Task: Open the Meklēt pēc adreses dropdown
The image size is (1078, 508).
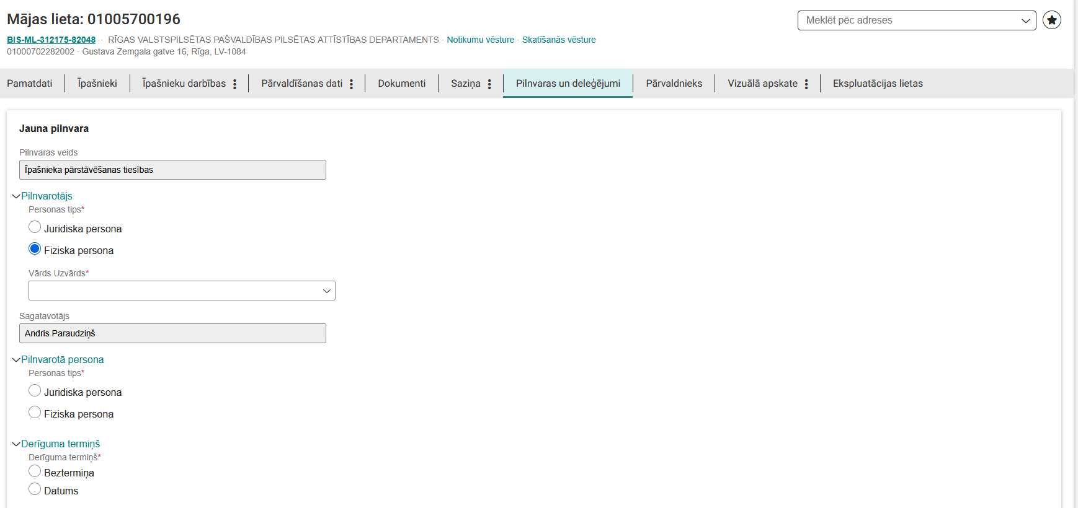Action: click(916, 20)
